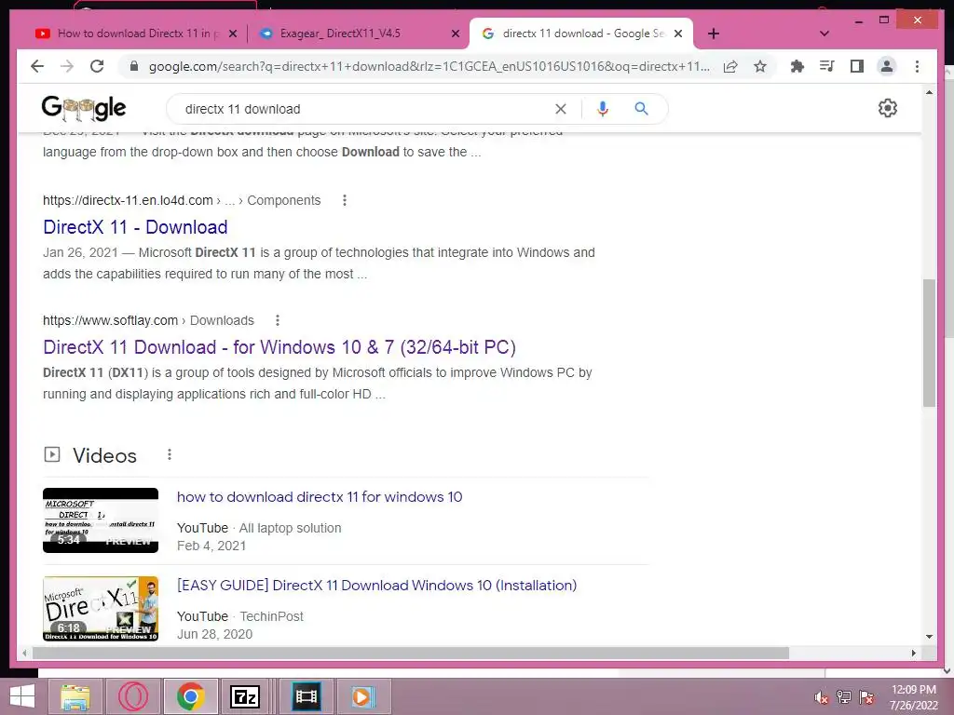The image size is (954, 715).
Task: Click scrollbar down arrow
Action: click(x=929, y=637)
